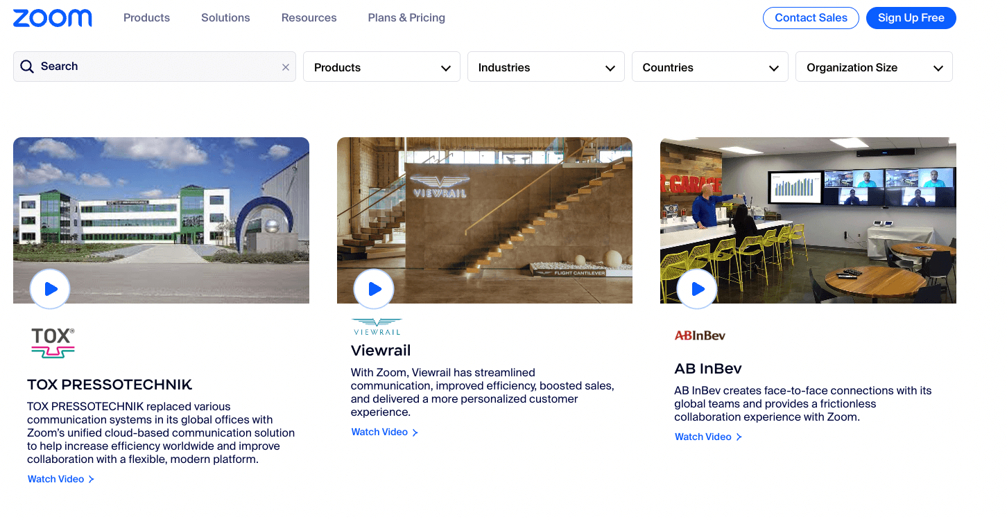
Task: Click Watch Video under TOX PRESSOTECHNIK
Action: coord(55,480)
